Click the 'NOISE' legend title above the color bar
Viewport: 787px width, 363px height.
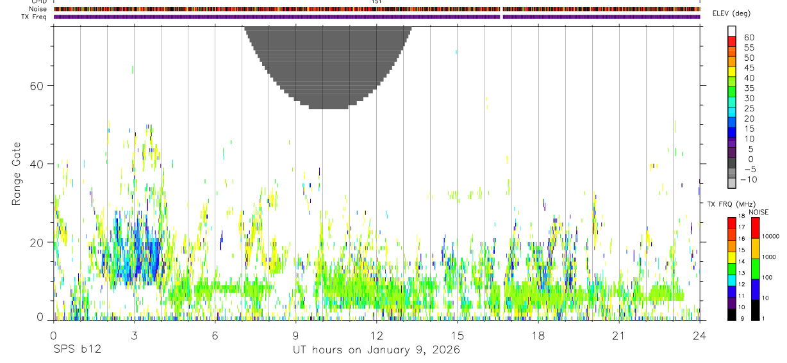click(x=759, y=212)
